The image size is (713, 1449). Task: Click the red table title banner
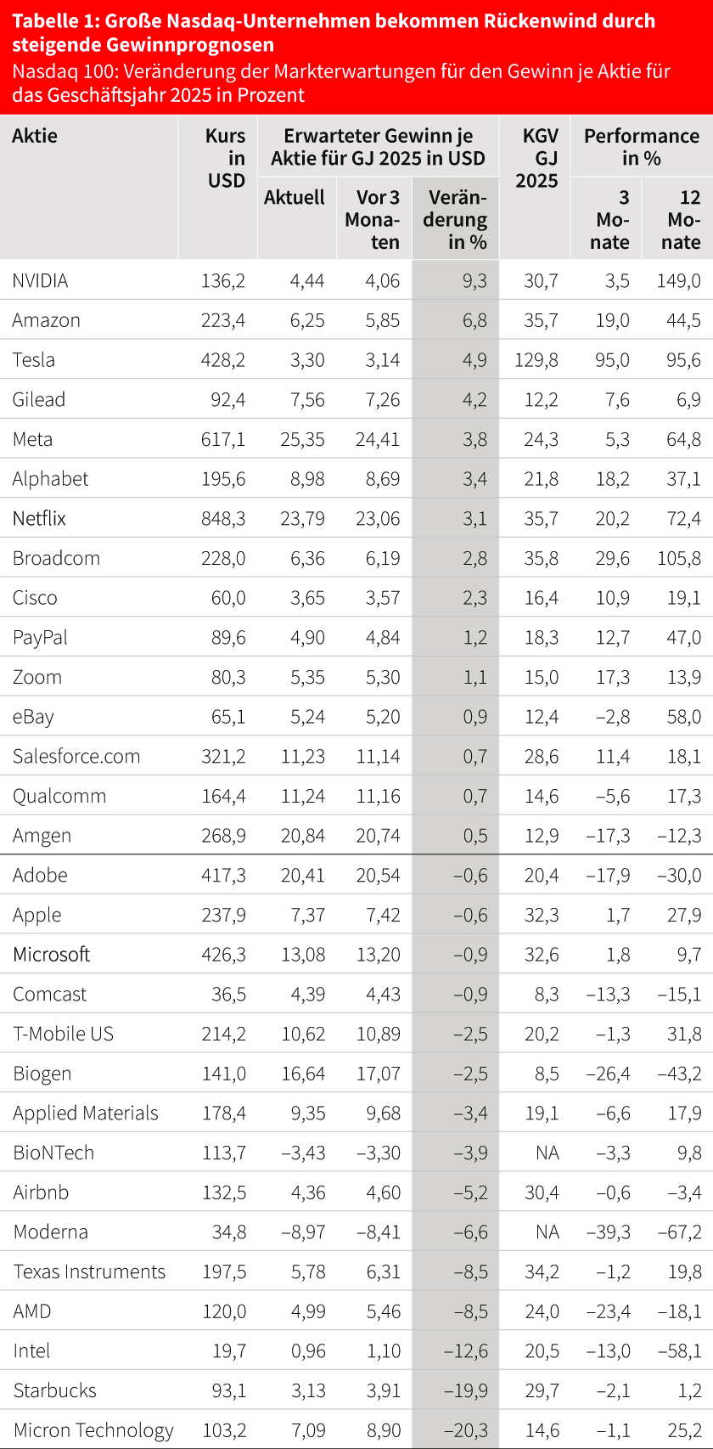click(356, 57)
